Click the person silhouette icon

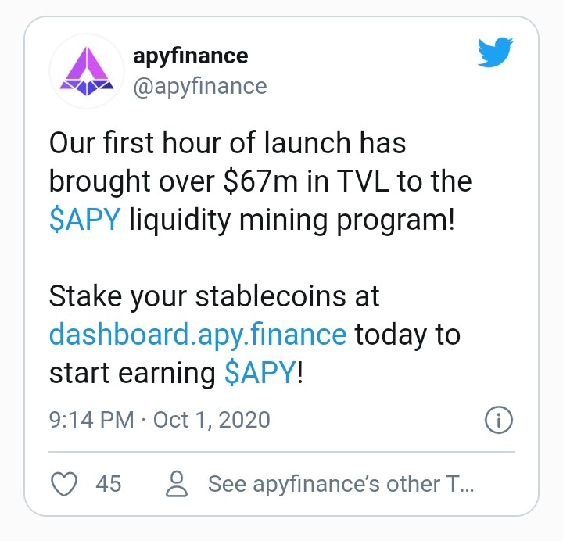coord(177,484)
